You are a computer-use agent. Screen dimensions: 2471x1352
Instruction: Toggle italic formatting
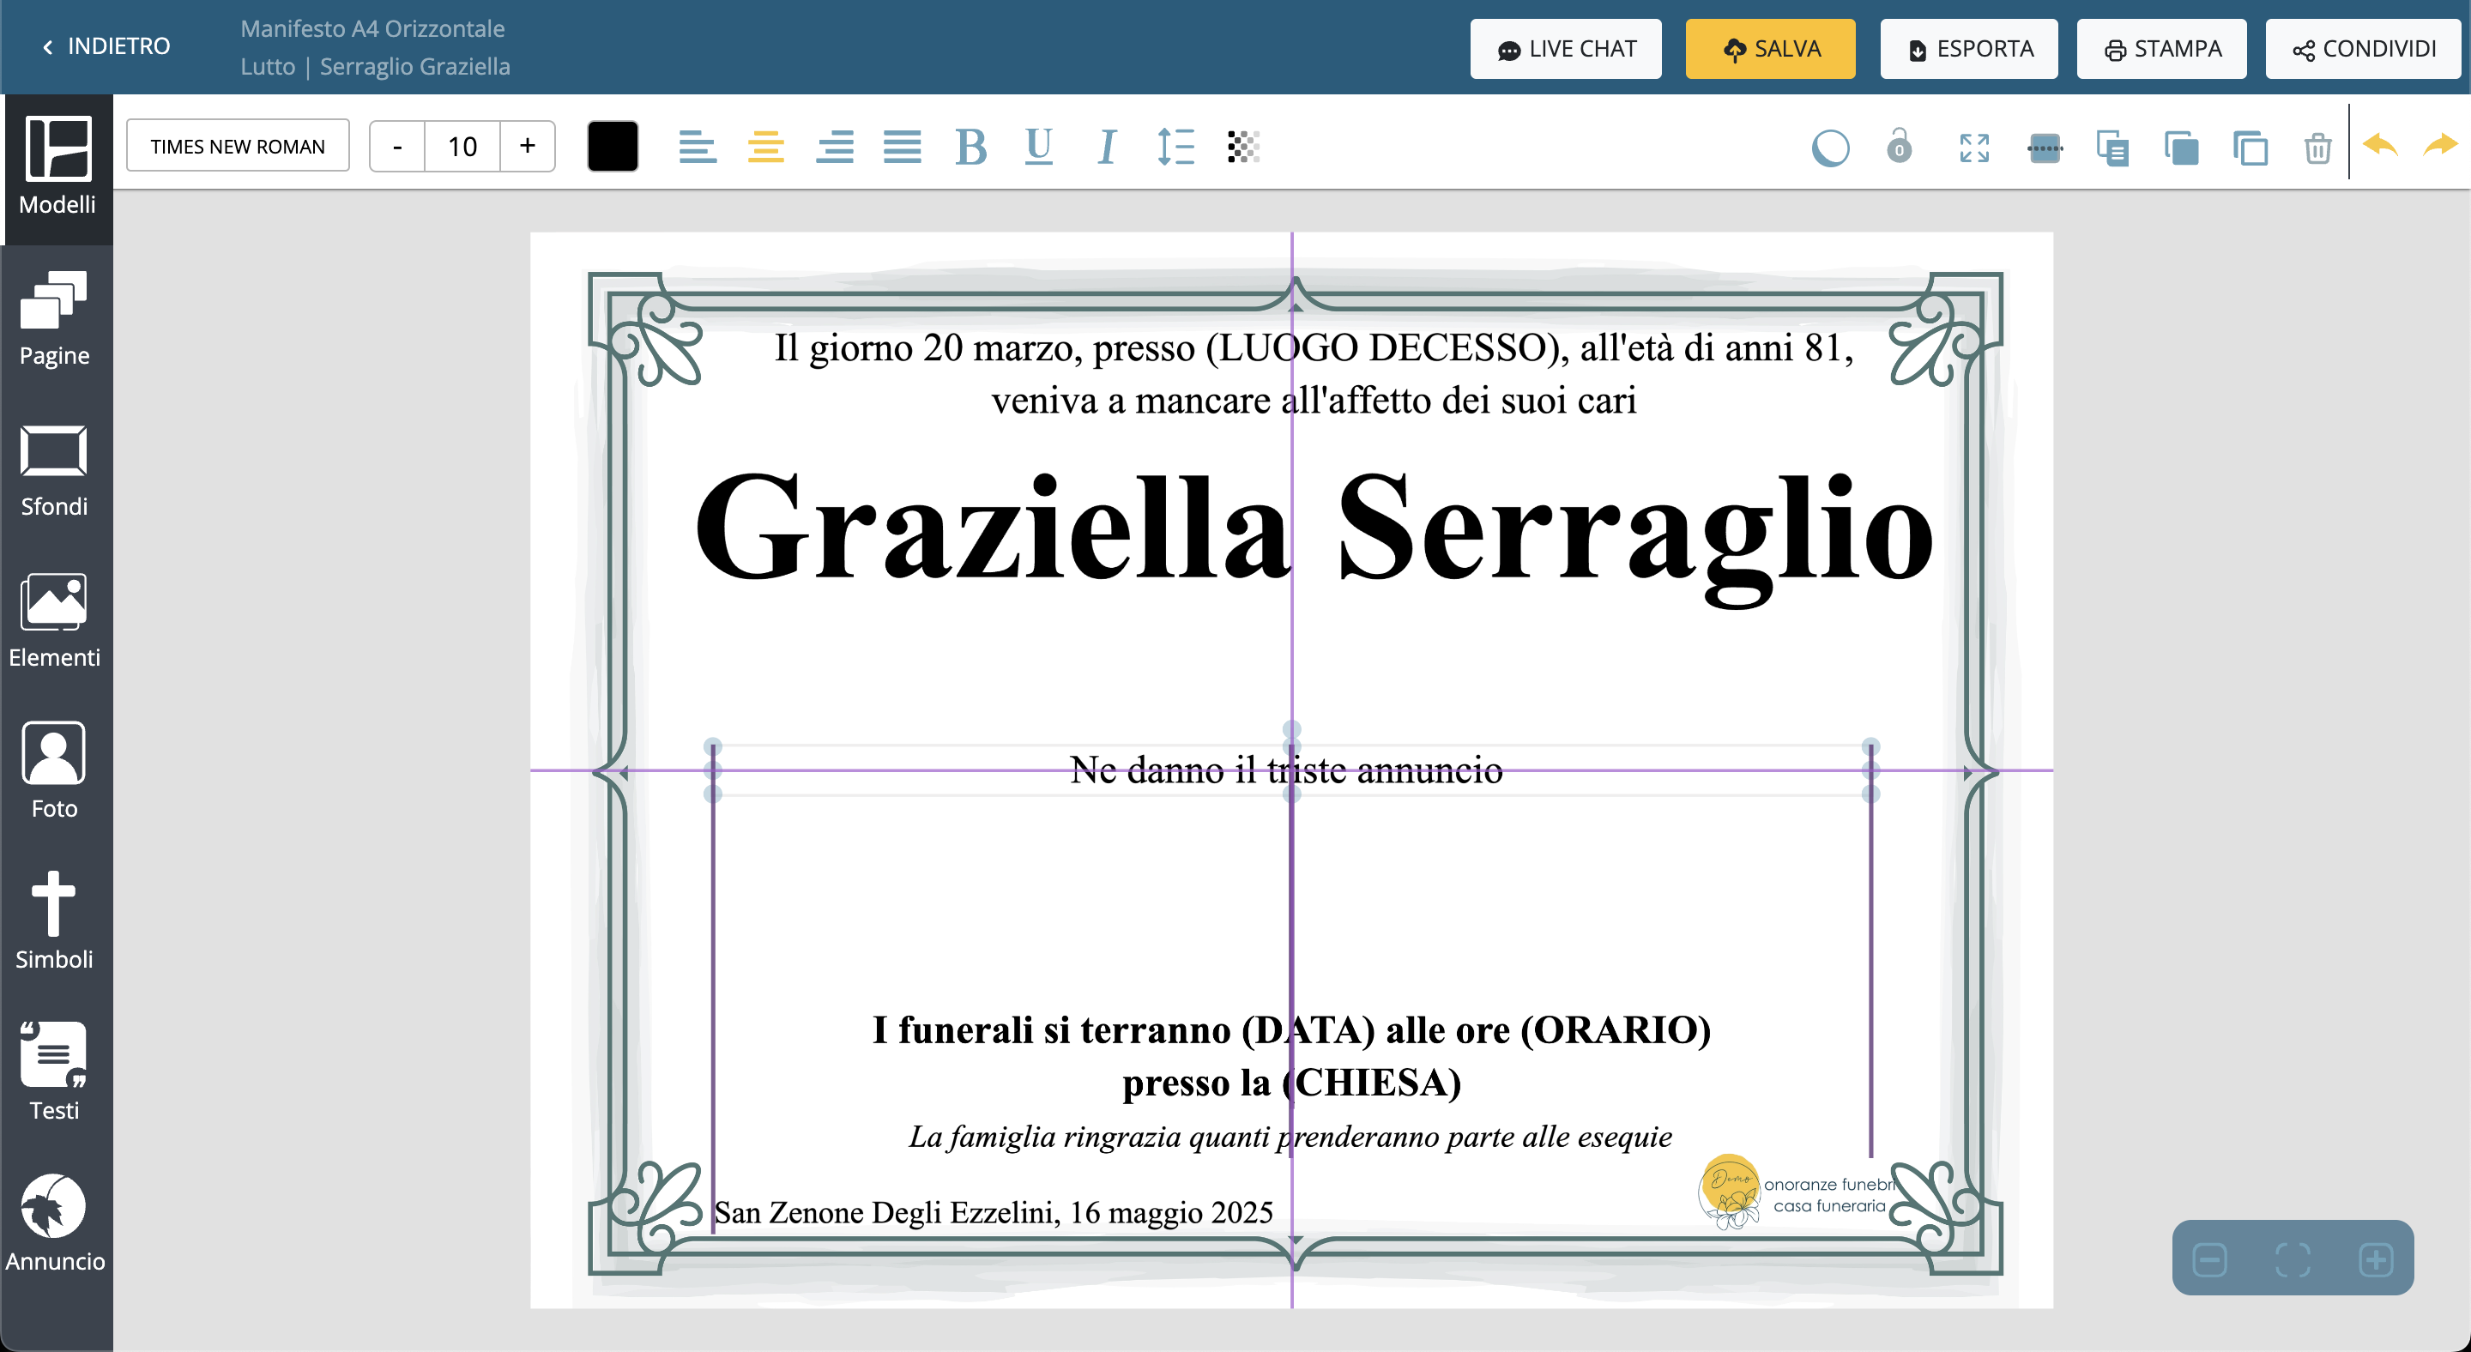pos(1106,147)
